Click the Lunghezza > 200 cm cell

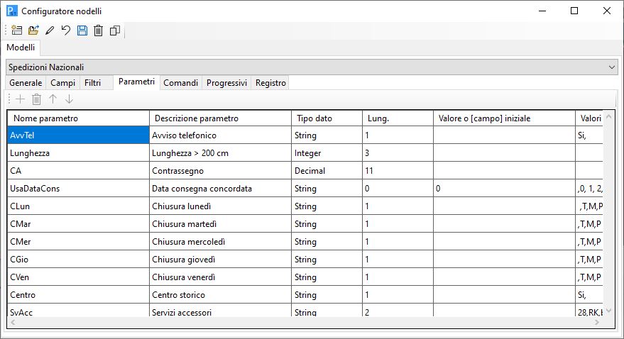pos(221,152)
